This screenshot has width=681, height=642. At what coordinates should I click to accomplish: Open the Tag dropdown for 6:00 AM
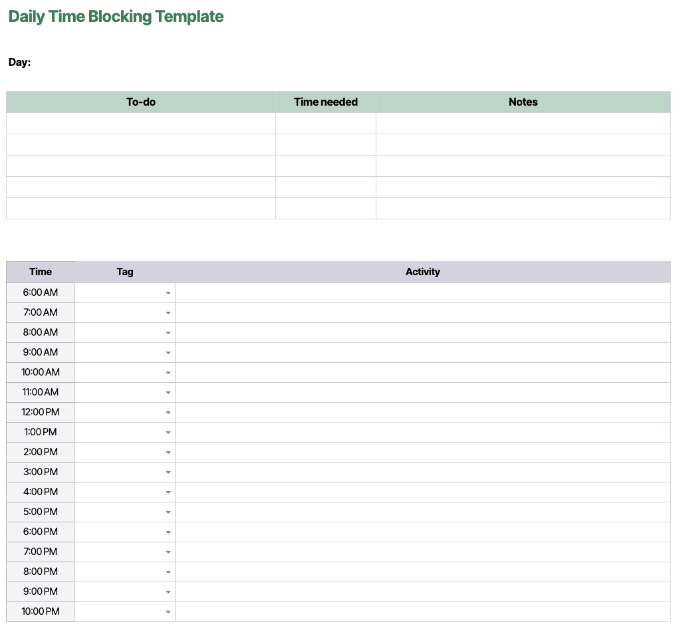point(167,292)
